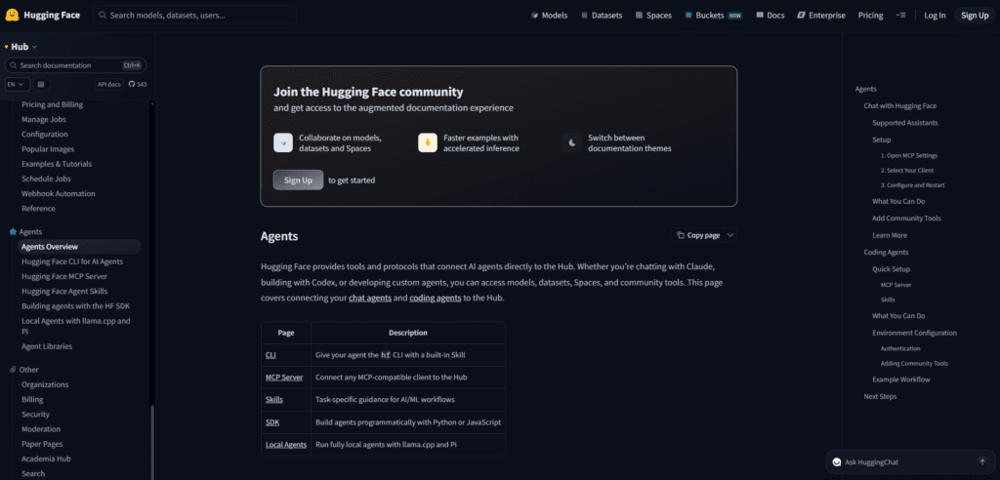Focus the Search documentation field
Screen dimensions: 1000x480
(x=75, y=65)
